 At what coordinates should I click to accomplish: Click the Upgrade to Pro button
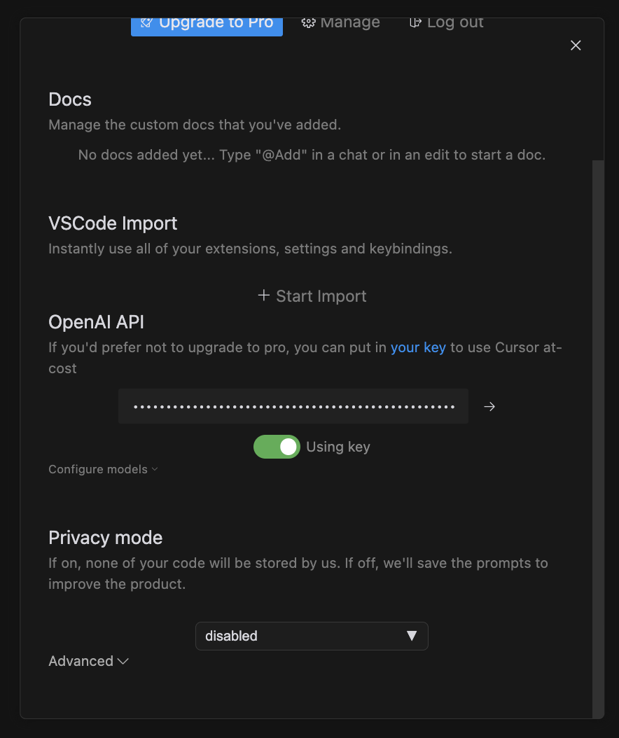[x=207, y=22]
